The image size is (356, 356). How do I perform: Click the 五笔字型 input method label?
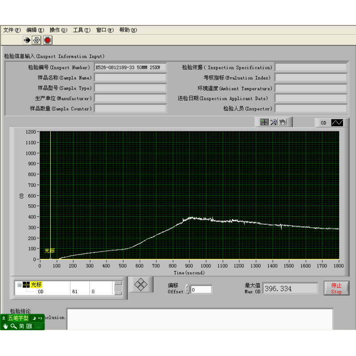point(18,318)
